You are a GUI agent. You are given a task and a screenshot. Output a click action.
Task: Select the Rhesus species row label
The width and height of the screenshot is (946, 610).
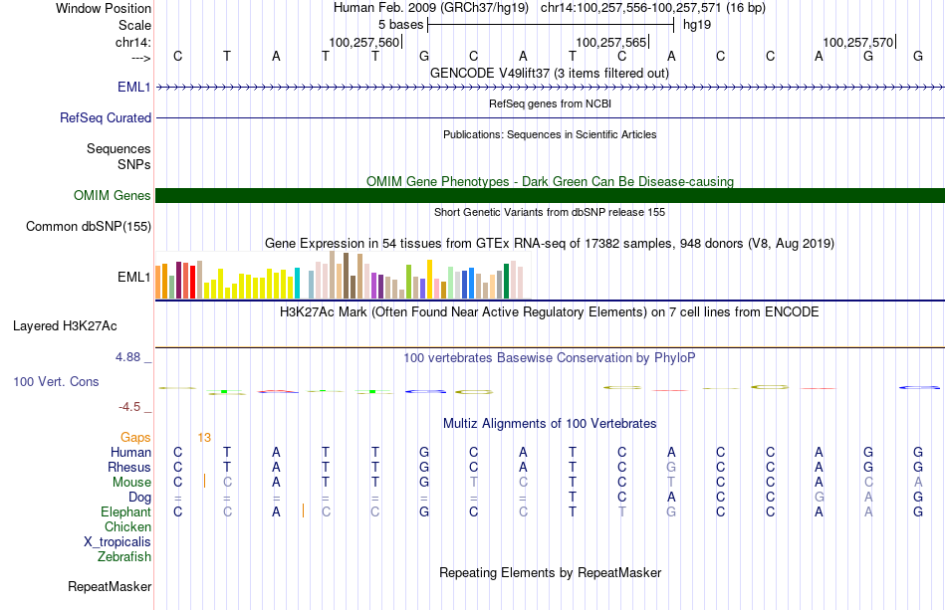(129, 467)
